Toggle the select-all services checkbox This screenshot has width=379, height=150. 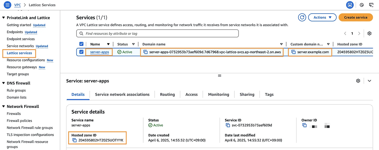click(x=81, y=44)
